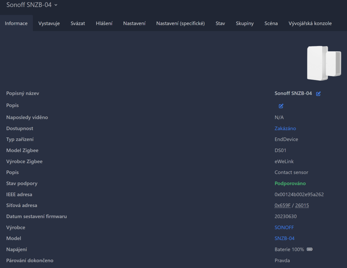Switch to the Stav tab

coord(220,23)
